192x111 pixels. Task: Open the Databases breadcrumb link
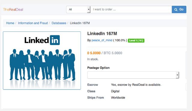[x=59, y=23]
